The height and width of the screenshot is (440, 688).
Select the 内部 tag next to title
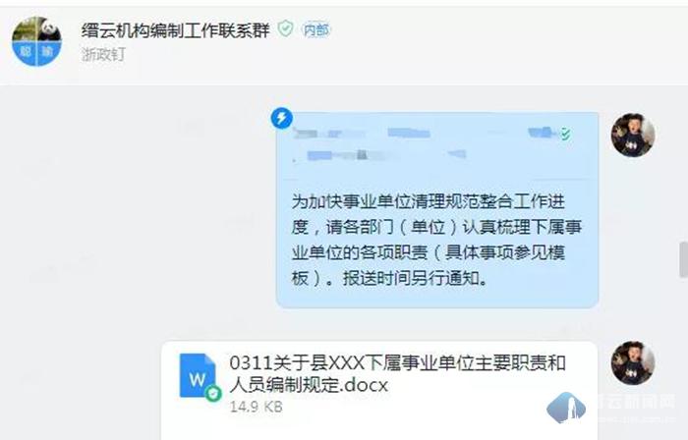click(x=315, y=29)
